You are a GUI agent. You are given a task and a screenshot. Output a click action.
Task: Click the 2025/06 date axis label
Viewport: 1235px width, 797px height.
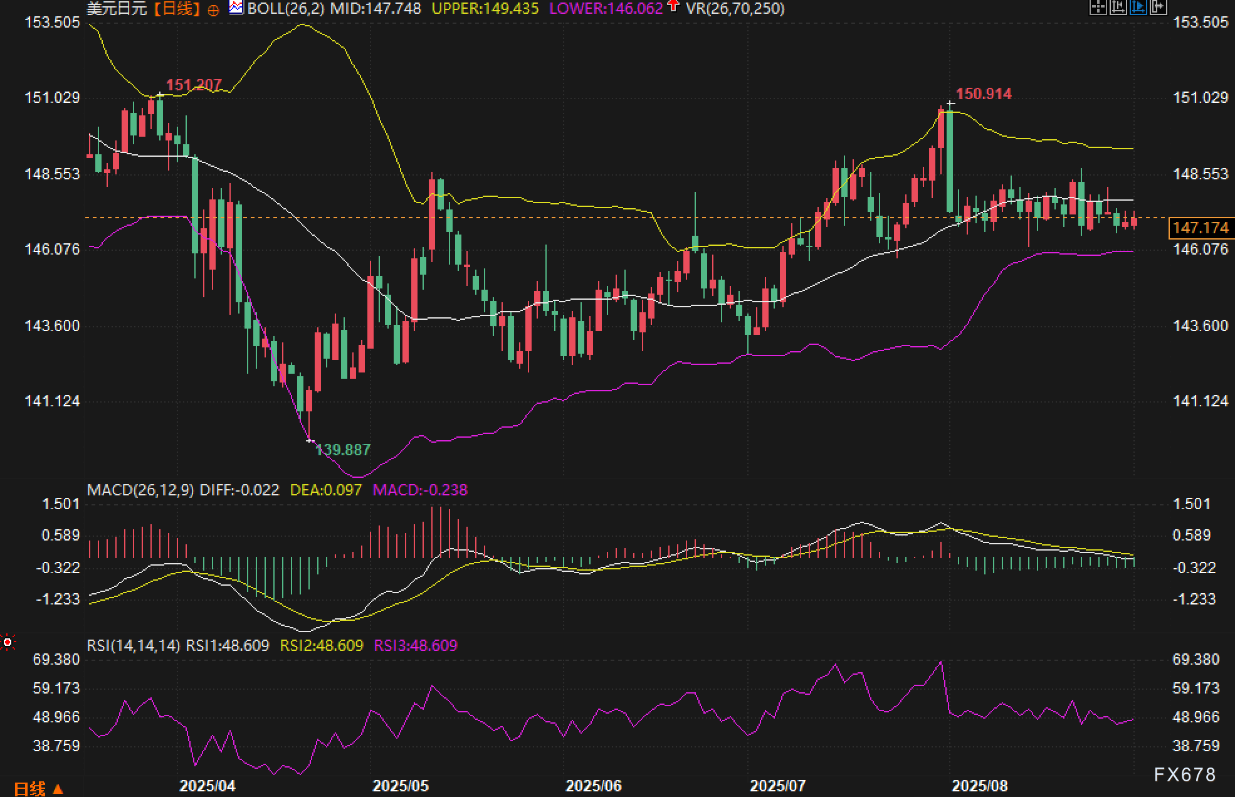point(593,786)
